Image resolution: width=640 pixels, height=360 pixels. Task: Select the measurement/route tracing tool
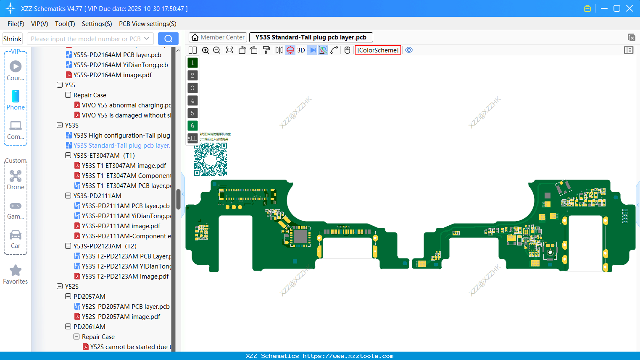[x=323, y=50]
